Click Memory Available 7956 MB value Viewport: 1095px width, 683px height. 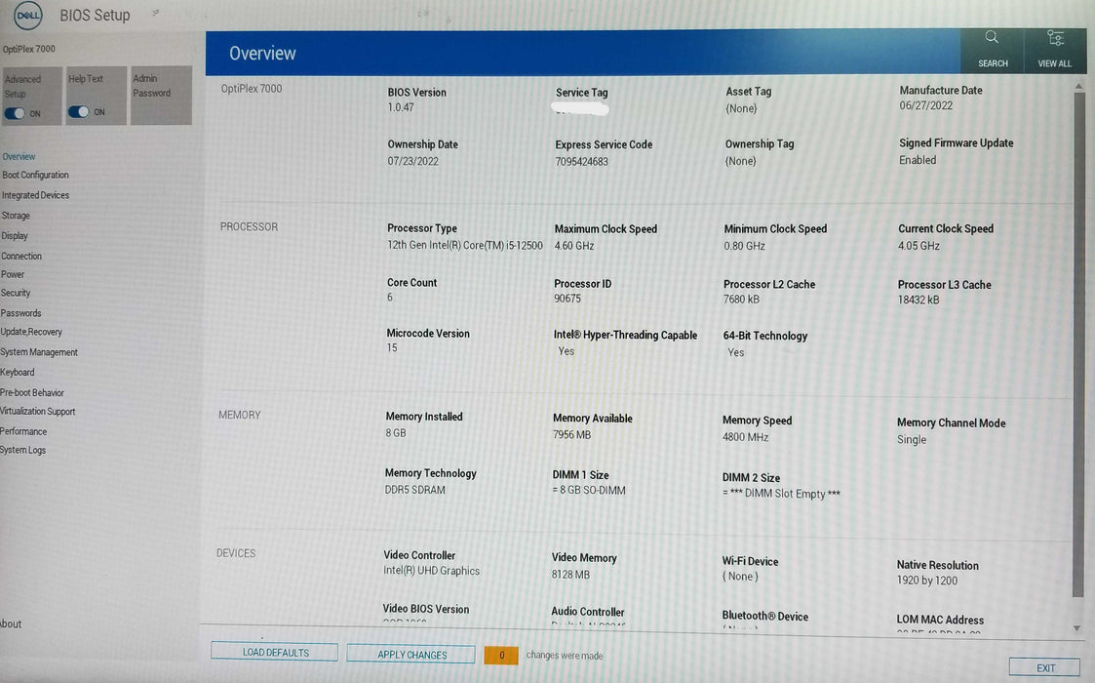(x=572, y=435)
